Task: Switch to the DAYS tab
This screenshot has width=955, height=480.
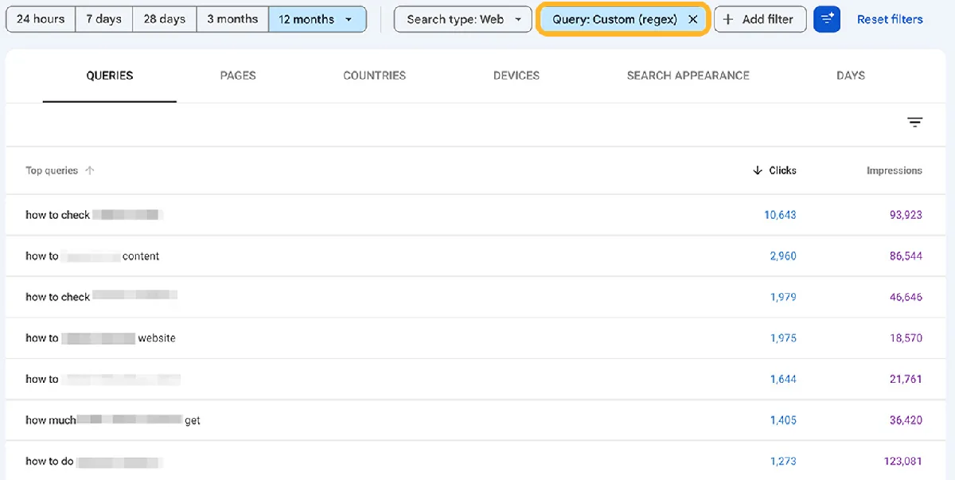Action: pos(851,76)
